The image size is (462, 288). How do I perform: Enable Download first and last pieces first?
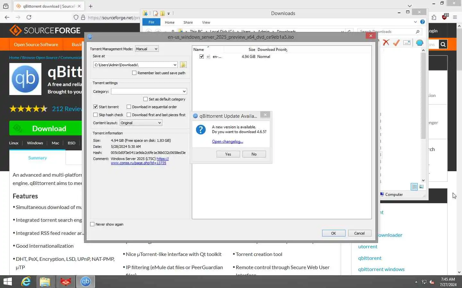(x=129, y=115)
